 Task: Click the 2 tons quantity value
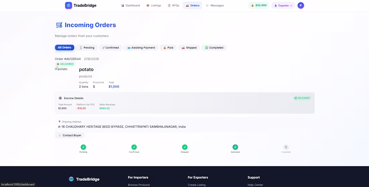(x=84, y=87)
